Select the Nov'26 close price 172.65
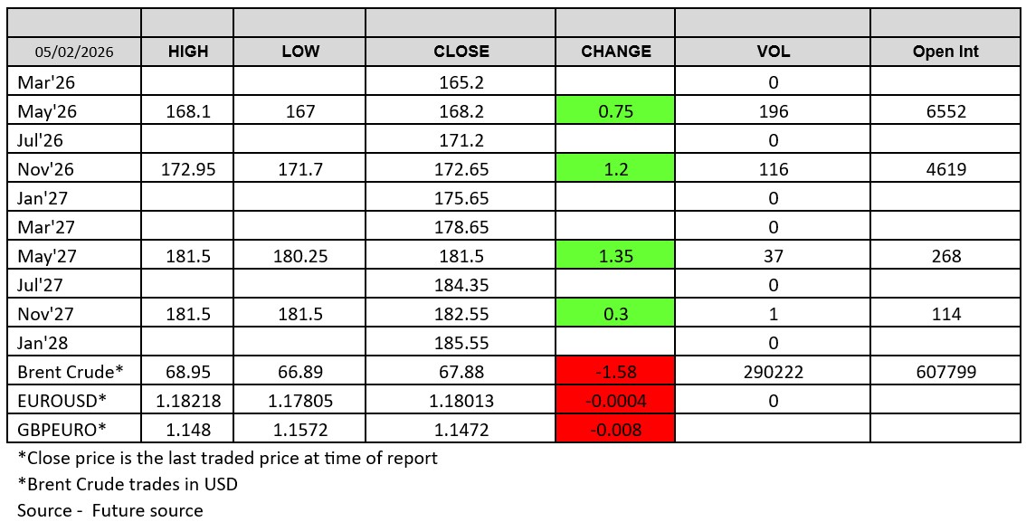 [461, 169]
